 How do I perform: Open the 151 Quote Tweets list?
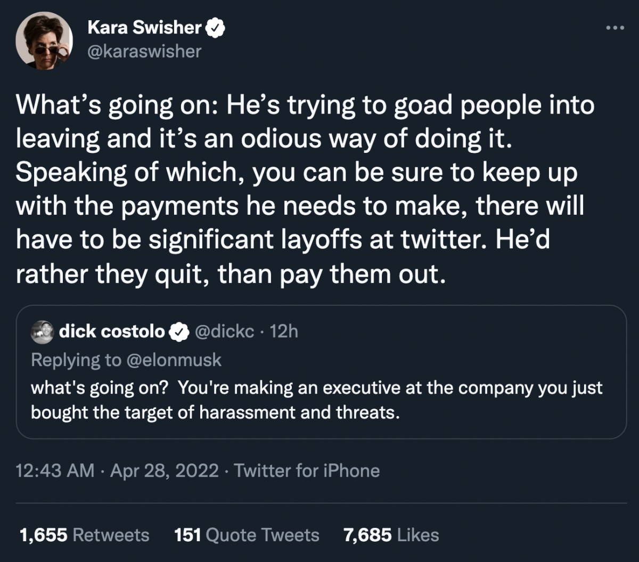[x=247, y=535]
